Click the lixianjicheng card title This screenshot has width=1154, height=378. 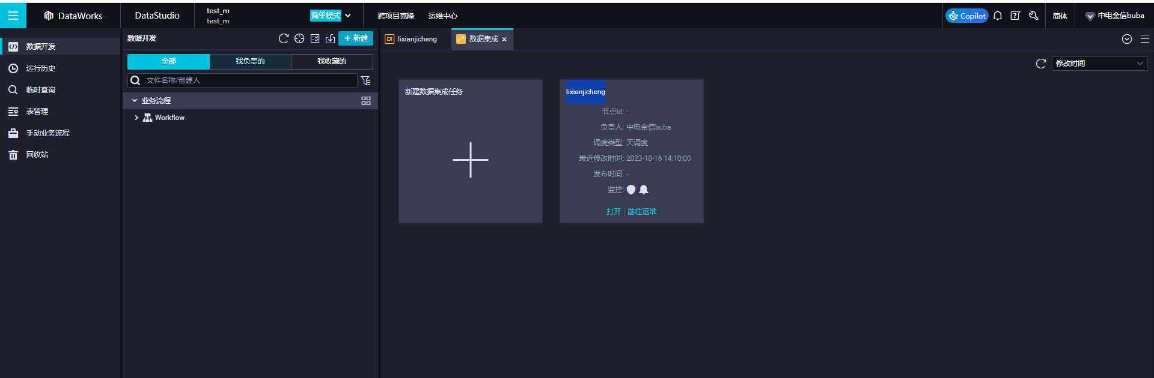point(585,92)
